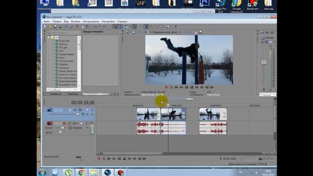The width and height of the screenshot is (313, 176).
Task: Click the plug-in search magnifier icon
Action: click(x=48, y=33)
